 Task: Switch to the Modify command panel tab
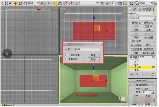tap(135, 9)
